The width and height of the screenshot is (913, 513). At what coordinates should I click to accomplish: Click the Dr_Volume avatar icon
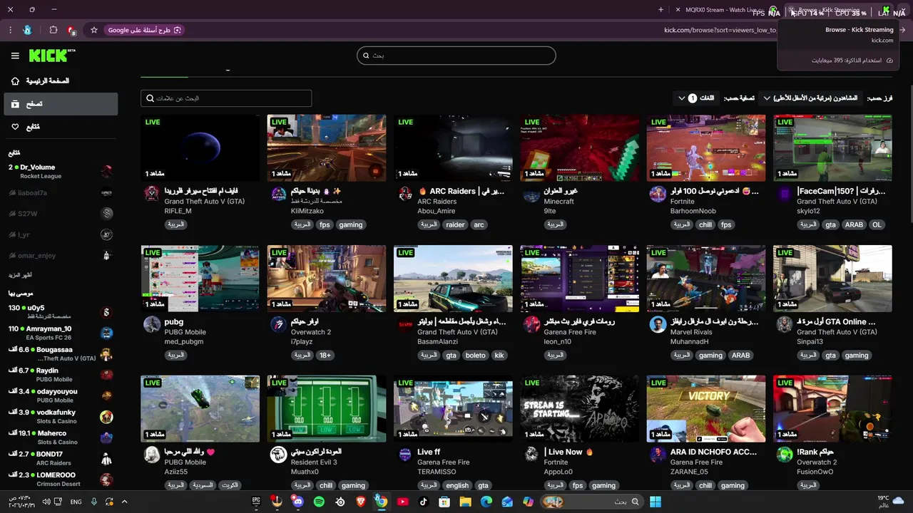pyautogui.click(x=106, y=172)
